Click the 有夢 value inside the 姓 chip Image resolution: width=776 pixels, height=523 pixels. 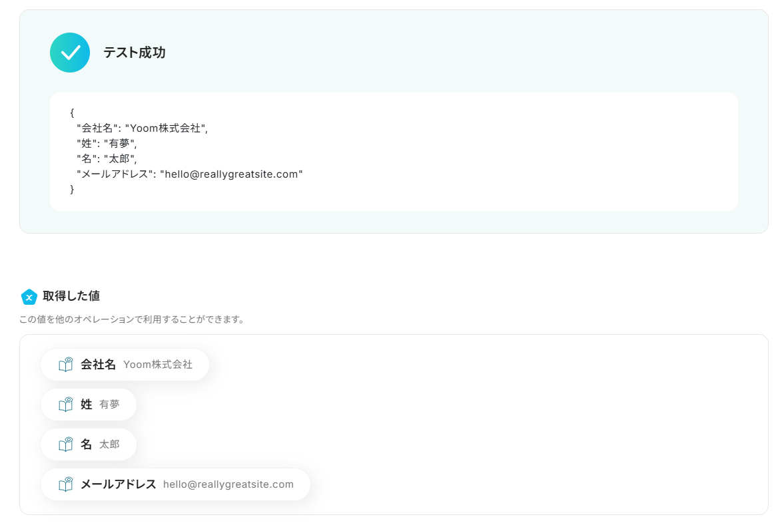click(x=109, y=405)
